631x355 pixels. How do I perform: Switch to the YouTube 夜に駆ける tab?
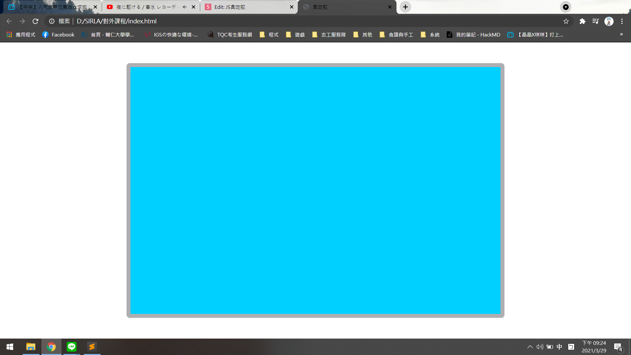pyautogui.click(x=145, y=7)
